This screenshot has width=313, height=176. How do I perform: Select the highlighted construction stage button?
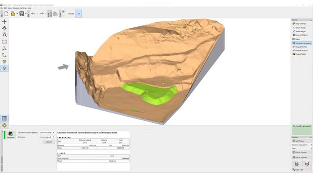(x=78, y=14)
